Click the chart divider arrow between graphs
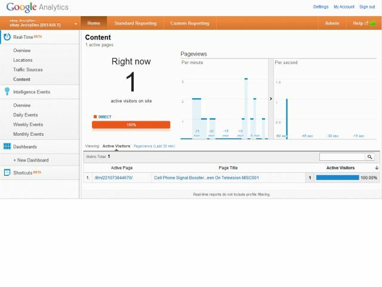 pyautogui.click(x=270, y=99)
